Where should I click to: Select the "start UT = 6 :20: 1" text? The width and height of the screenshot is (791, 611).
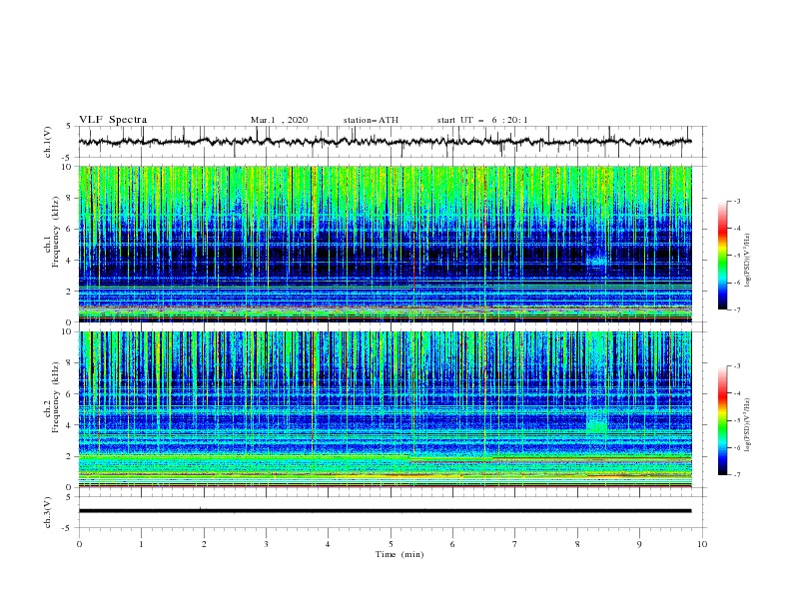[482, 120]
